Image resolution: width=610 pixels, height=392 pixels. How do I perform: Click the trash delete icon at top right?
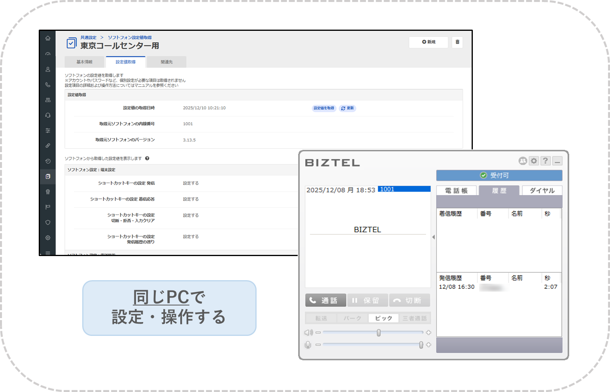pos(457,42)
